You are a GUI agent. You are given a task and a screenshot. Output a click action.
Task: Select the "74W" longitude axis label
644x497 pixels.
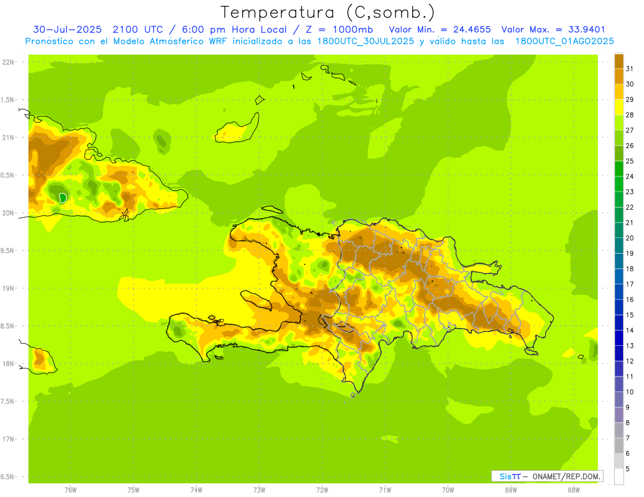(196, 490)
